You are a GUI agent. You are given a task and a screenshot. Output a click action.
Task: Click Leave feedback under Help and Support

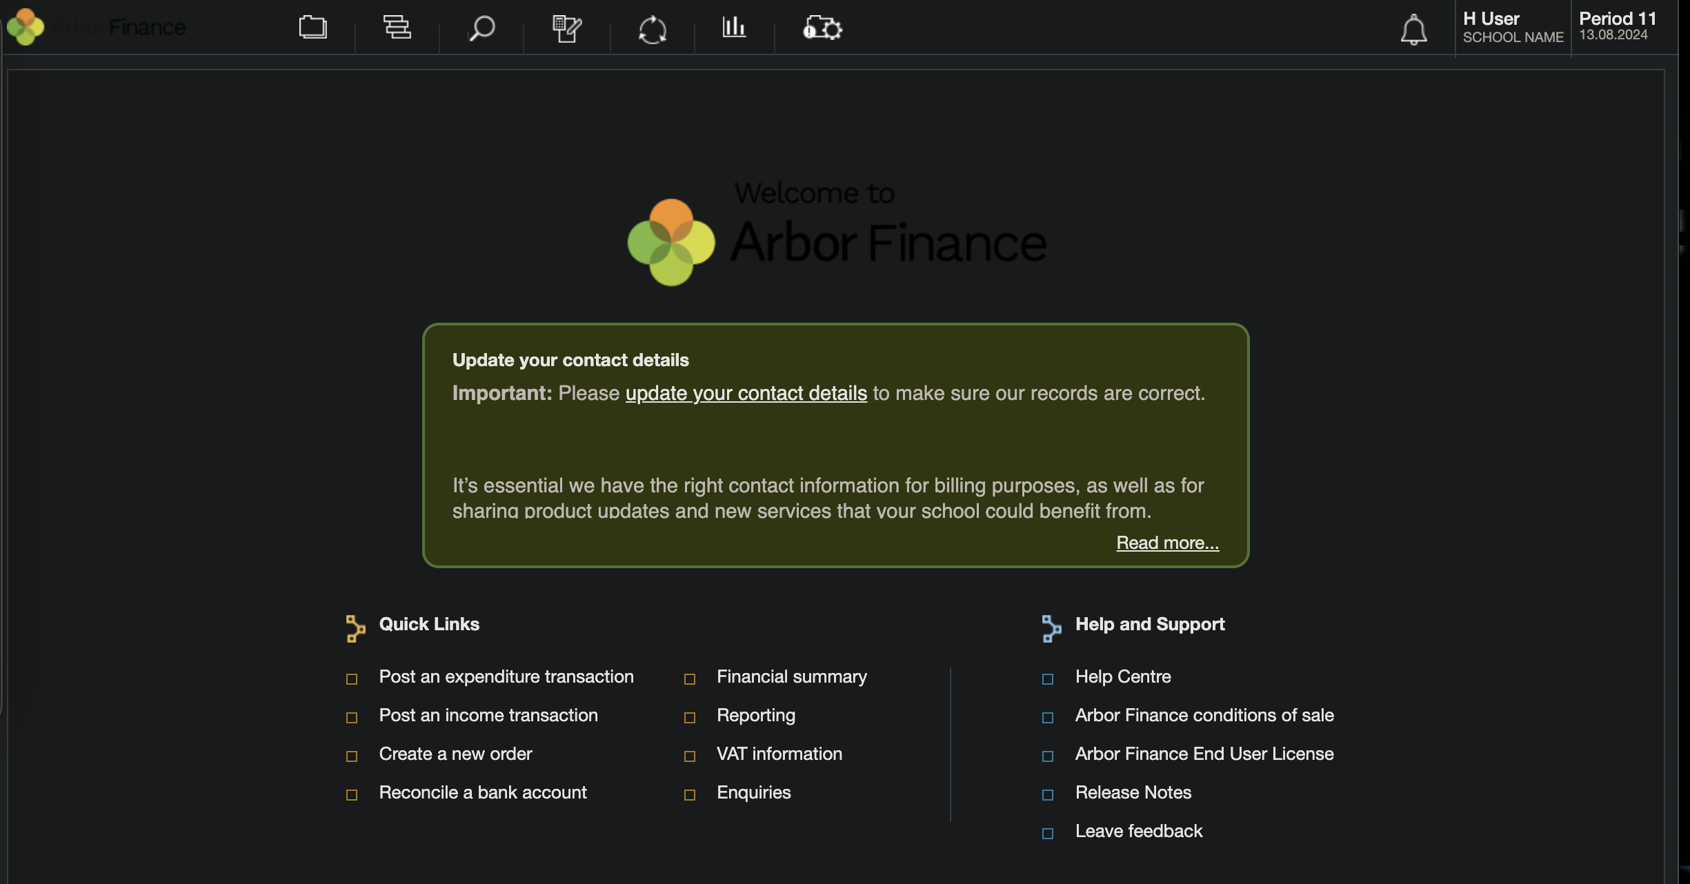[1138, 831]
